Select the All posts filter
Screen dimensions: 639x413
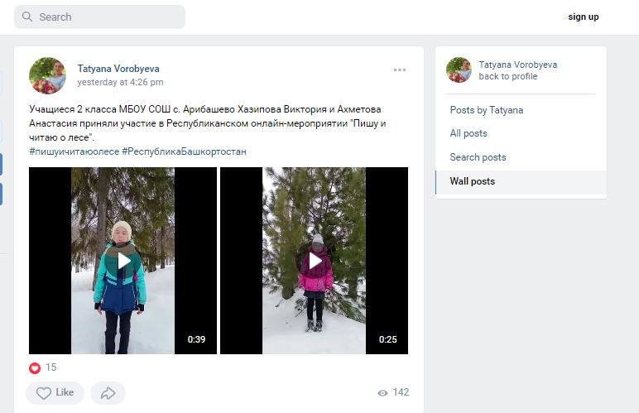tap(468, 133)
